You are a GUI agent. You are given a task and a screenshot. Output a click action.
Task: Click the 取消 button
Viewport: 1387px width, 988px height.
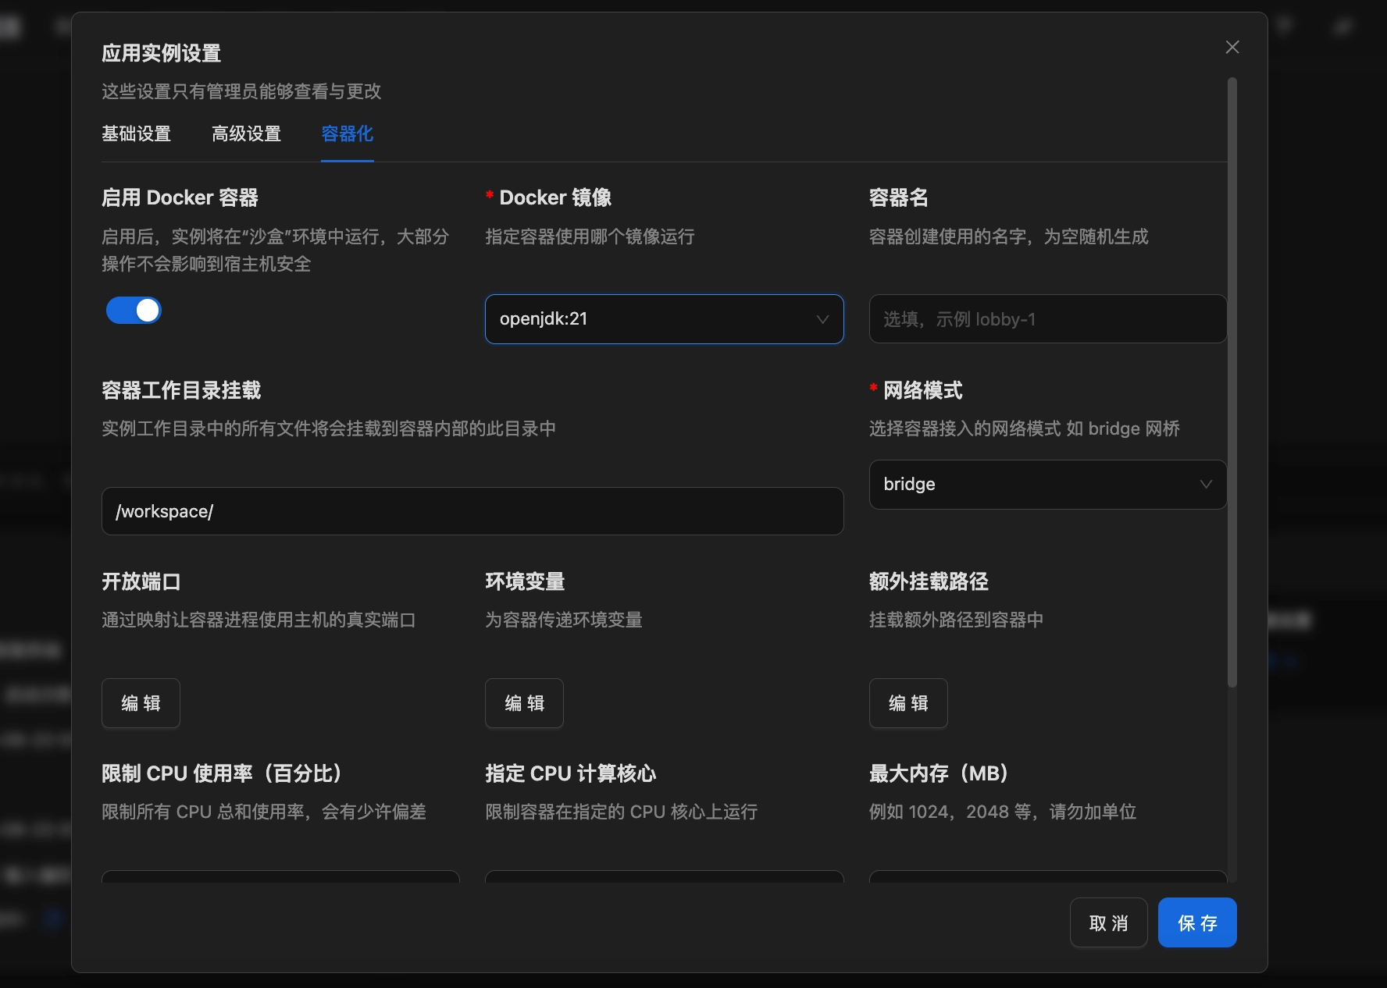pyautogui.click(x=1108, y=923)
